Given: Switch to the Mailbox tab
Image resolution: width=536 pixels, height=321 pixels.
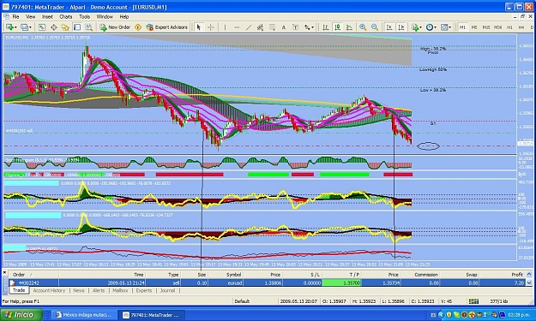Looking at the screenshot, I should pos(120,291).
